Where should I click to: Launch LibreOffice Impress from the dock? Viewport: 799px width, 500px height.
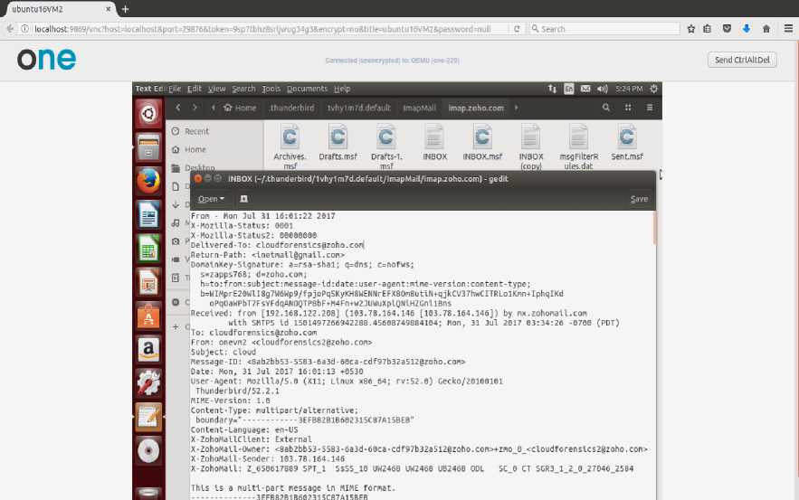coord(148,281)
